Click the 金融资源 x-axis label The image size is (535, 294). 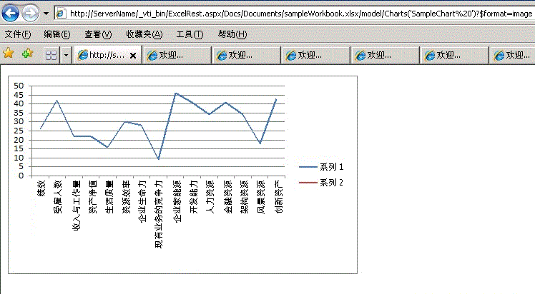227,197
